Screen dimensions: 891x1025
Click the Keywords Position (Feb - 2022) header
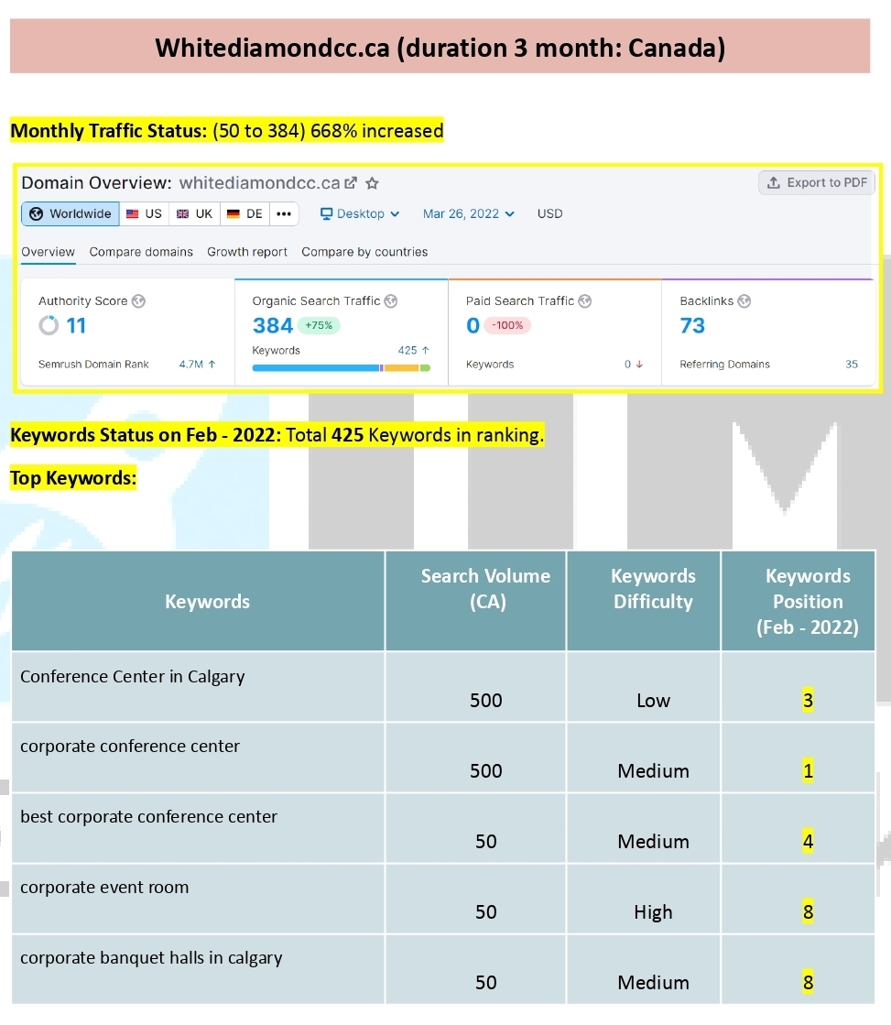[799, 601]
